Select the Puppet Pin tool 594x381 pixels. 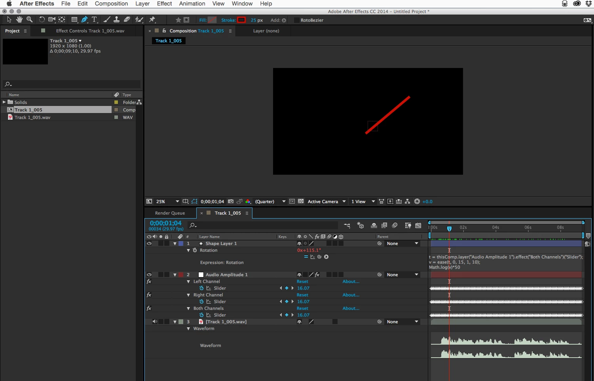[x=152, y=19]
